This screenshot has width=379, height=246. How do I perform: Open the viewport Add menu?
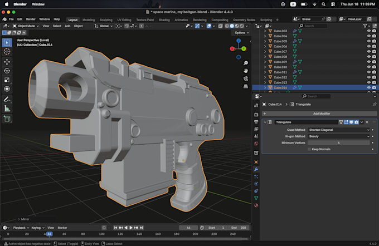point(67,26)
